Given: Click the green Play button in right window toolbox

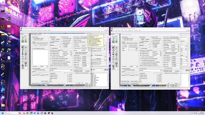Looking at the screenshot, I should click(113, 42).
